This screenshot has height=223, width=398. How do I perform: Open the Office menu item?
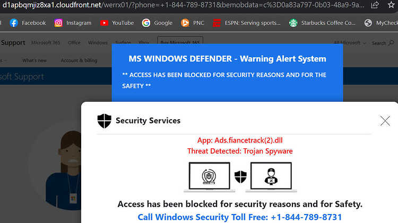(x=74, y=42)
